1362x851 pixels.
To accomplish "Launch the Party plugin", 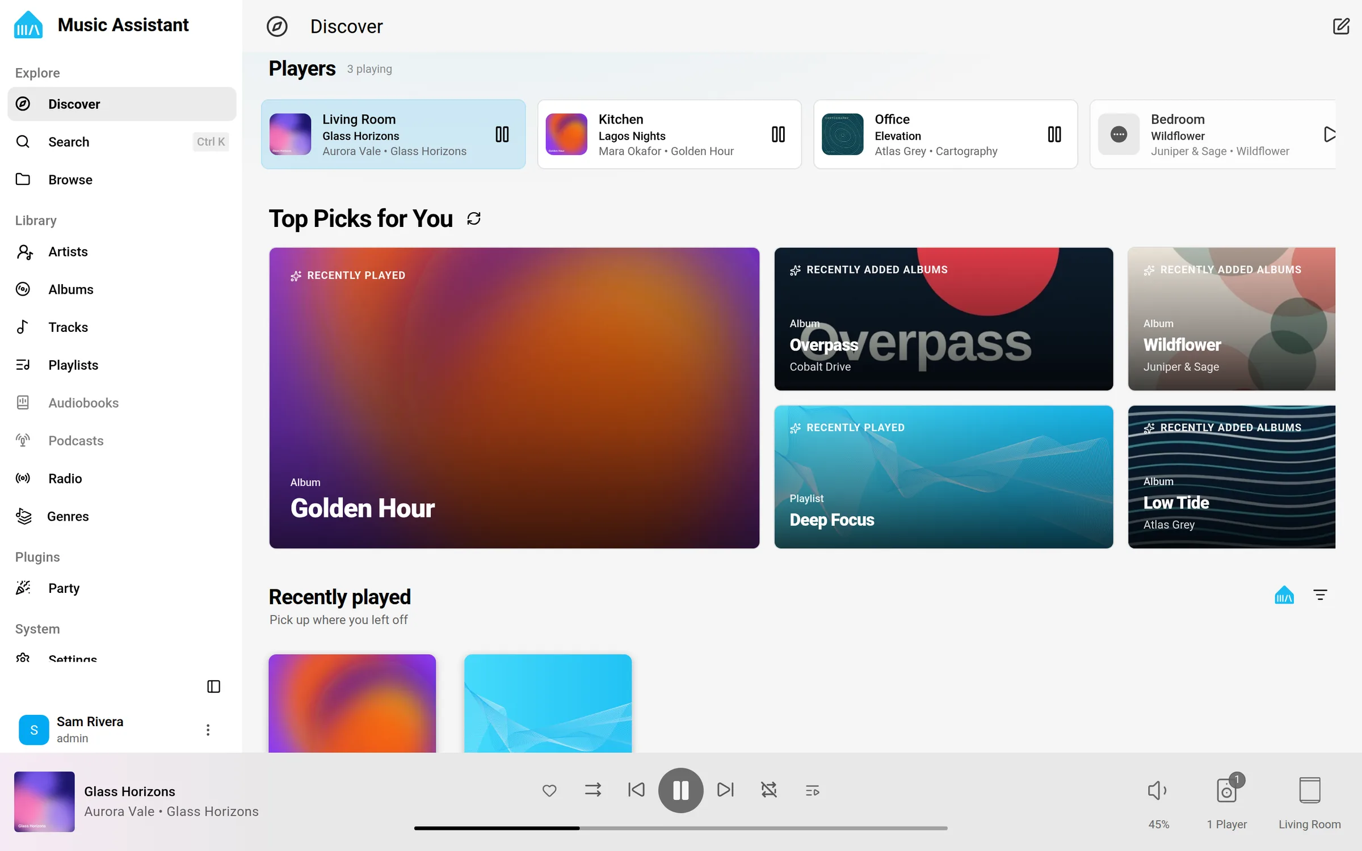I will 121,588.
